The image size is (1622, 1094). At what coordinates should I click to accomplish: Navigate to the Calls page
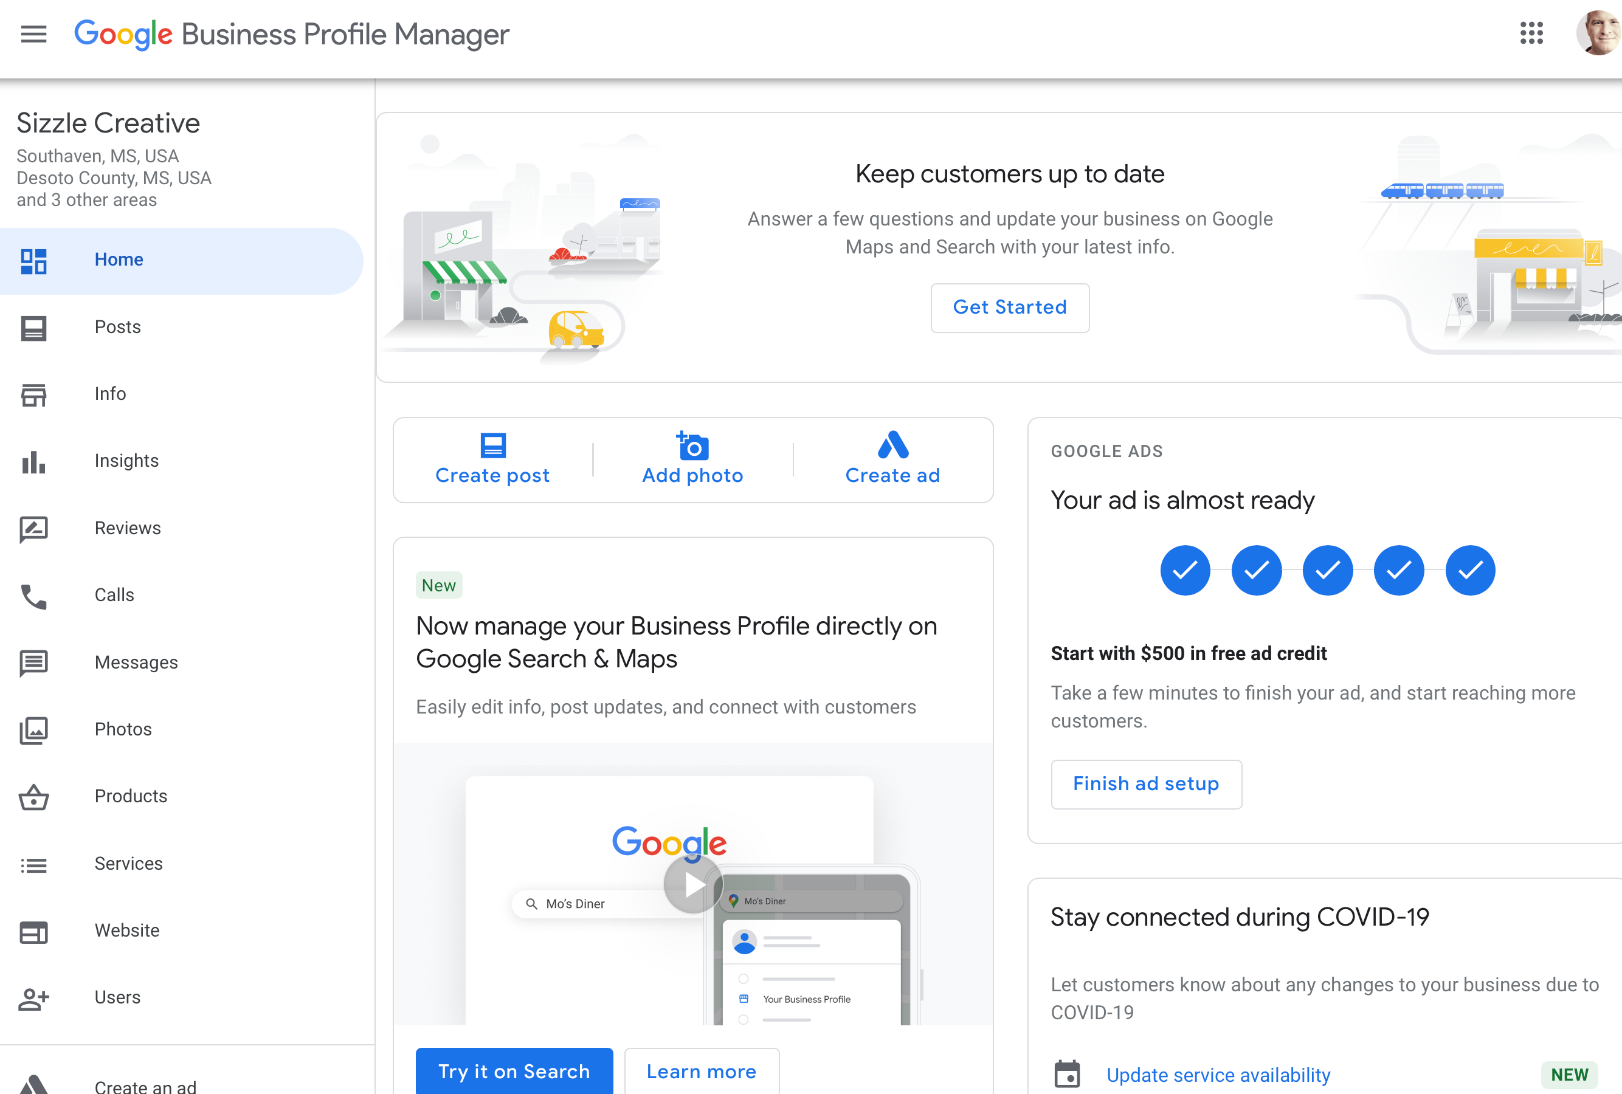181,596
